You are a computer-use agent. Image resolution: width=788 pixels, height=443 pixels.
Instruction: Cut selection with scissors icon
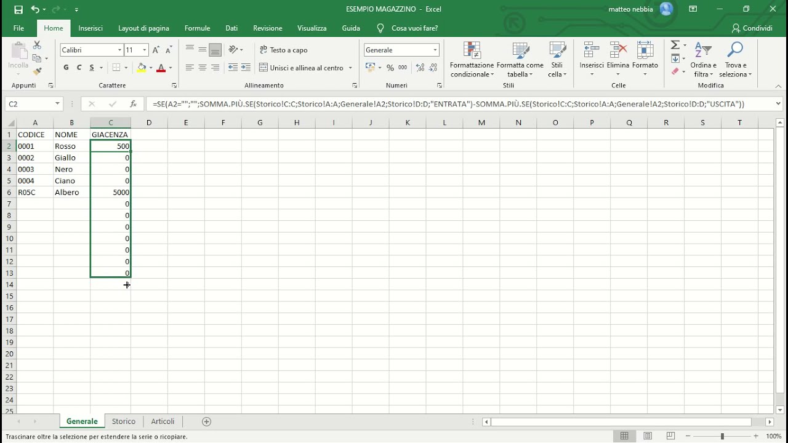click(x=37, y=46)
